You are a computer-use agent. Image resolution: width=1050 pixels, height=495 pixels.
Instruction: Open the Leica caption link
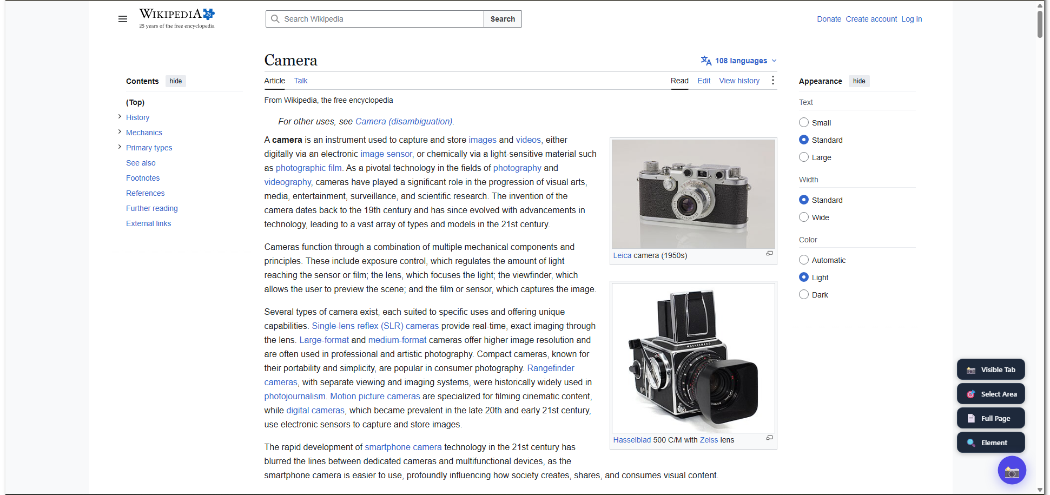click(622, 255)
